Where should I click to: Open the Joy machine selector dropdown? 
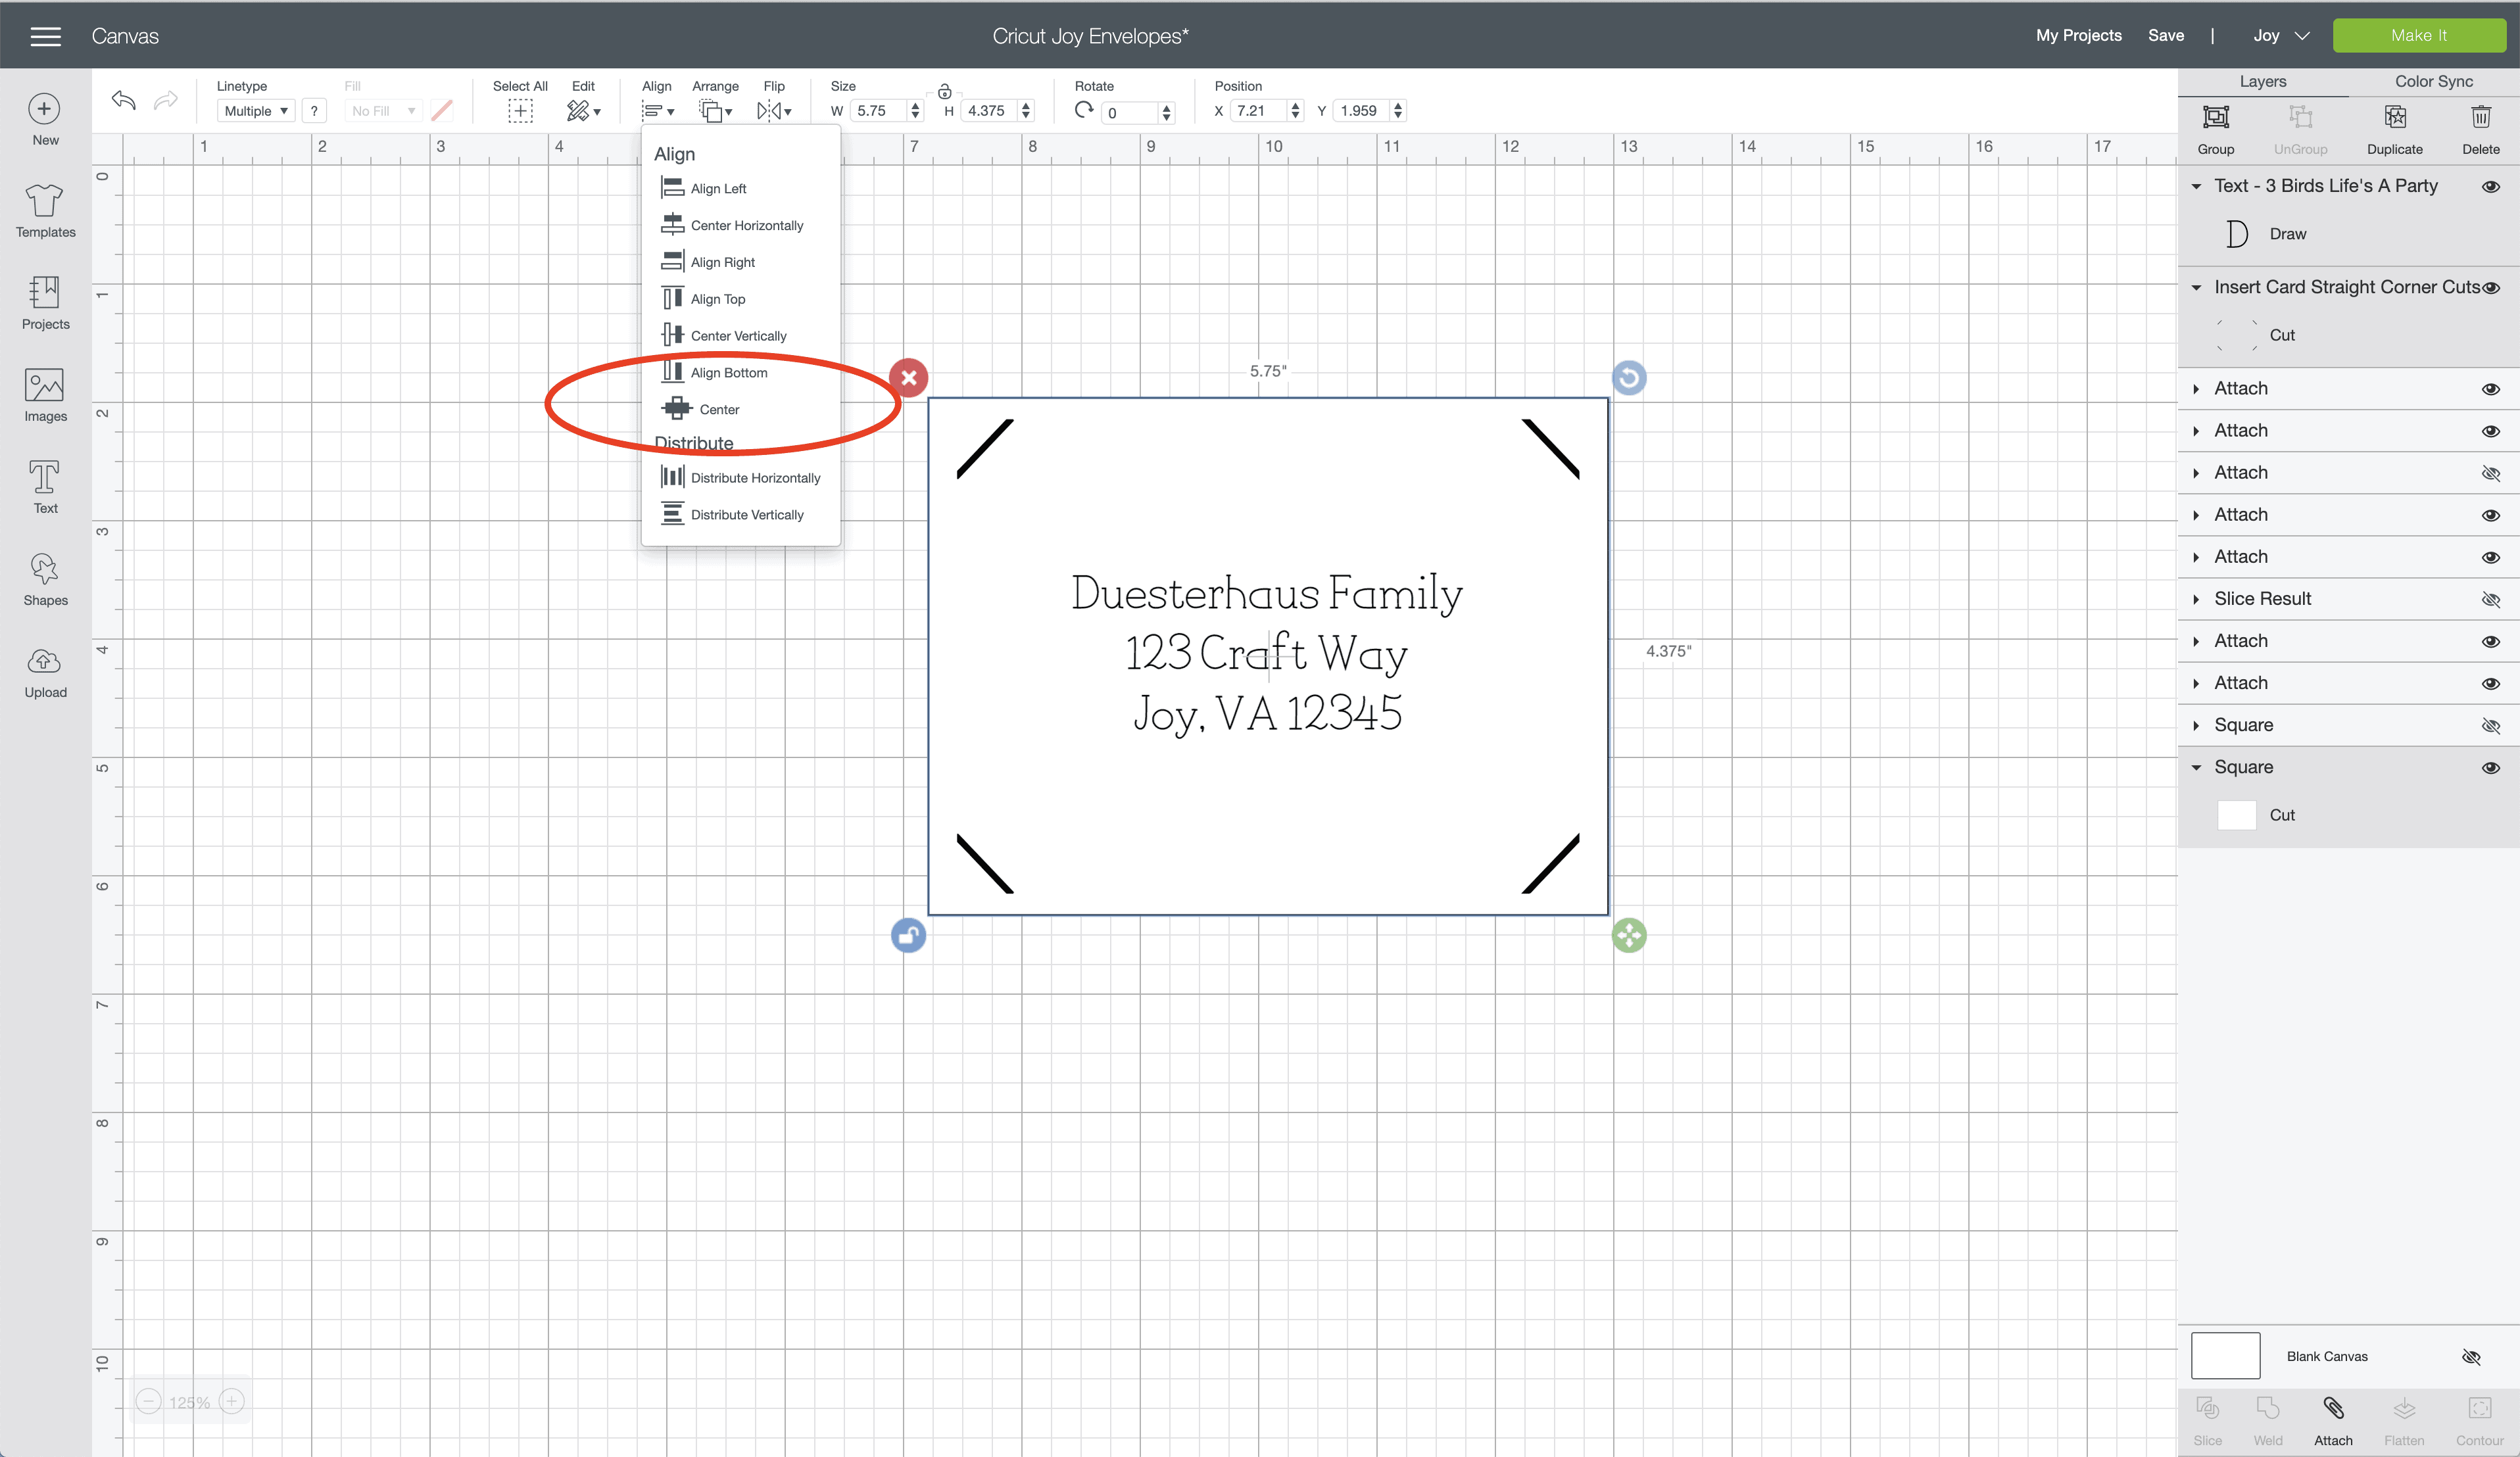tap(2281, 36)
